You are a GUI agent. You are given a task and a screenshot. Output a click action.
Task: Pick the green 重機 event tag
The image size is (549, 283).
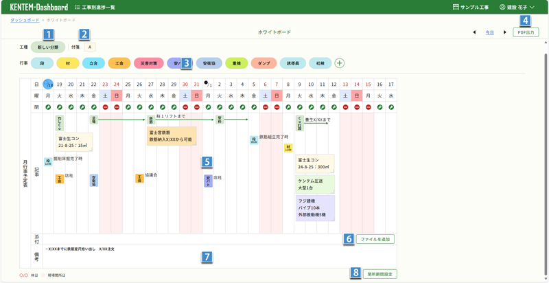(x=236, y=63)
